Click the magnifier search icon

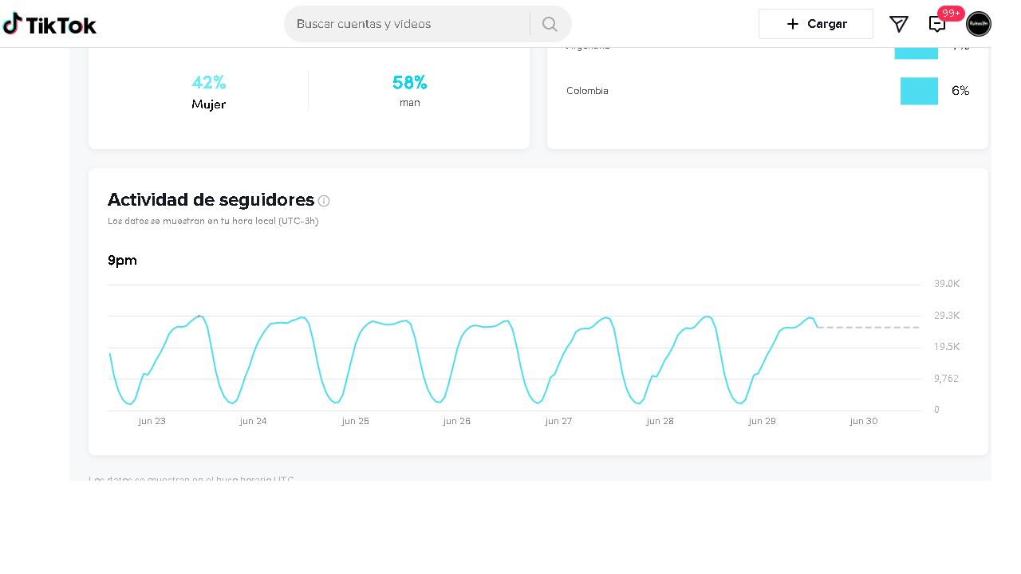[550, 24]
